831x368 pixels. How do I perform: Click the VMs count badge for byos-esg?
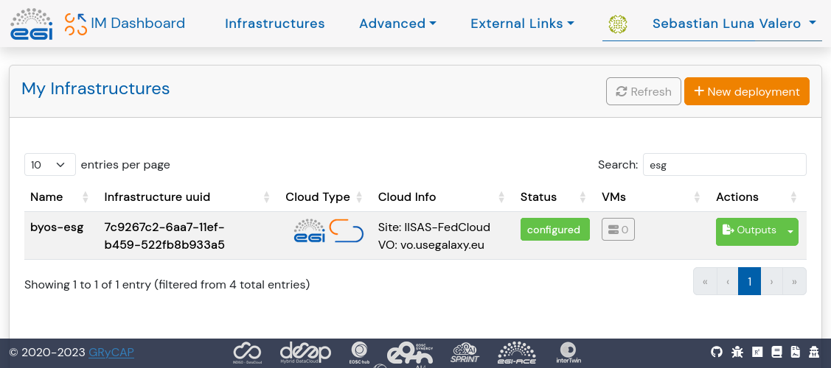coord(618,230)
